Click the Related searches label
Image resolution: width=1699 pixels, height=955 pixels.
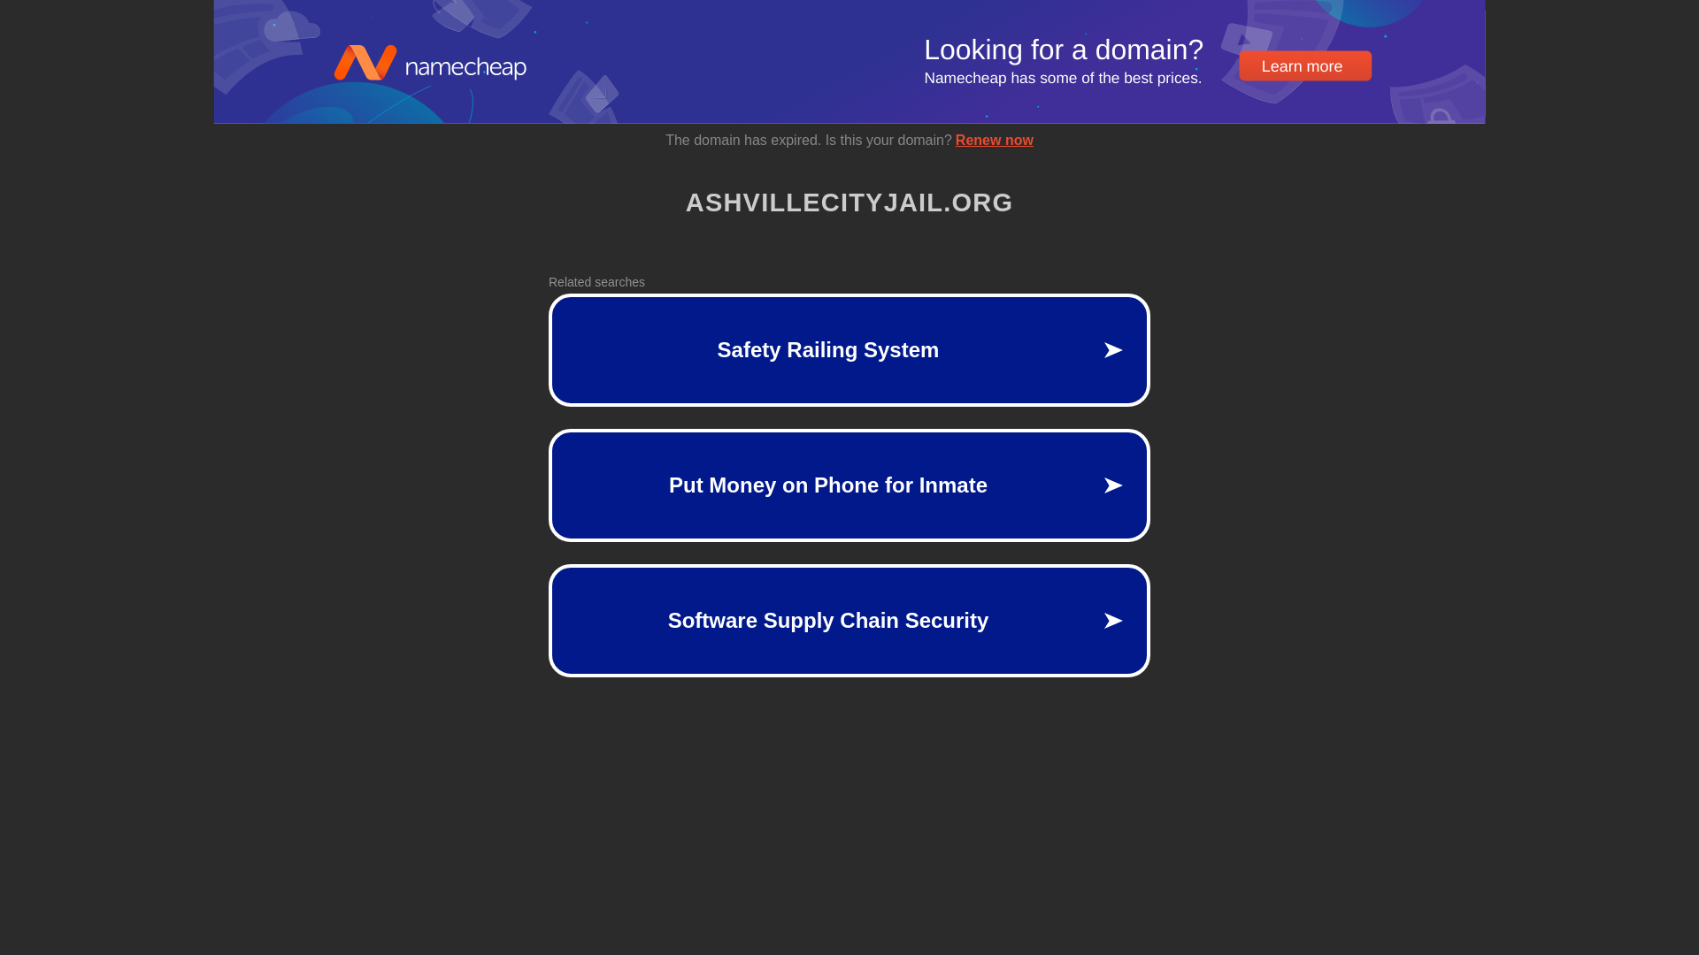596,282
